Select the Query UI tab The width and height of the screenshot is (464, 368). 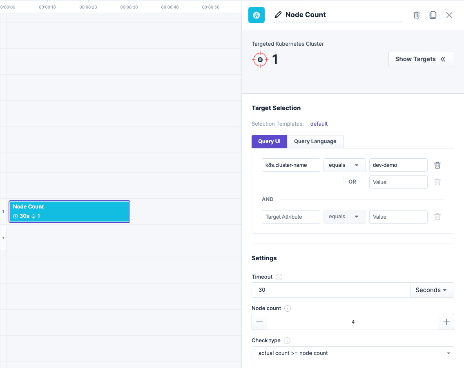[x=269, y=142]
